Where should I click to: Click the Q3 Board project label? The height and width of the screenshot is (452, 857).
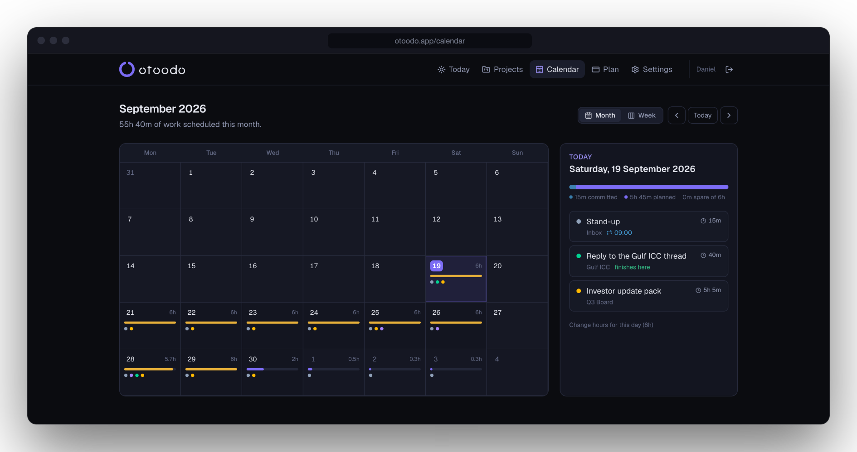pyautogui.click(x=599, y=302)
